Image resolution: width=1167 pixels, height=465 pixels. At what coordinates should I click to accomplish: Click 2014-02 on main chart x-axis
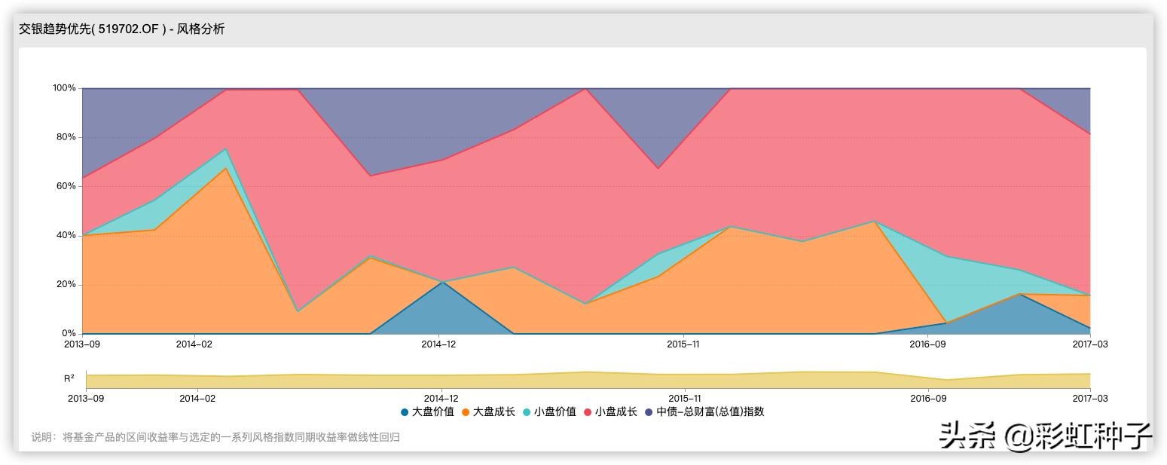click(194, 344)
